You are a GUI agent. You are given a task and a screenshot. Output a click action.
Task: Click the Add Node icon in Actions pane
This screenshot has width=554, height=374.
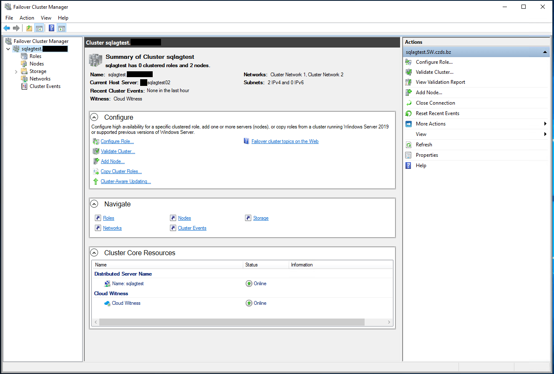point(408,93)
